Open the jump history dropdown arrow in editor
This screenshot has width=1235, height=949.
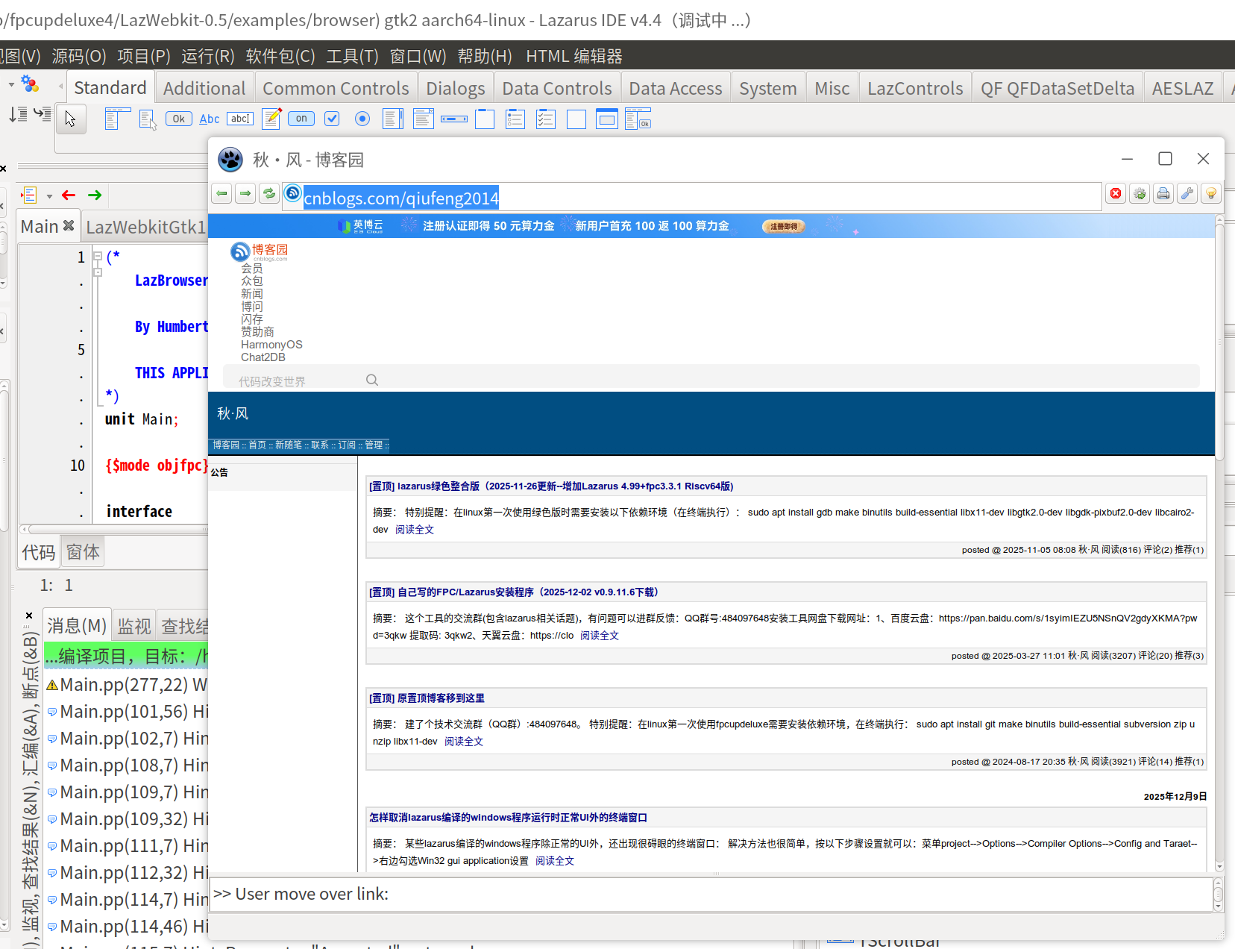pos(49,196)
